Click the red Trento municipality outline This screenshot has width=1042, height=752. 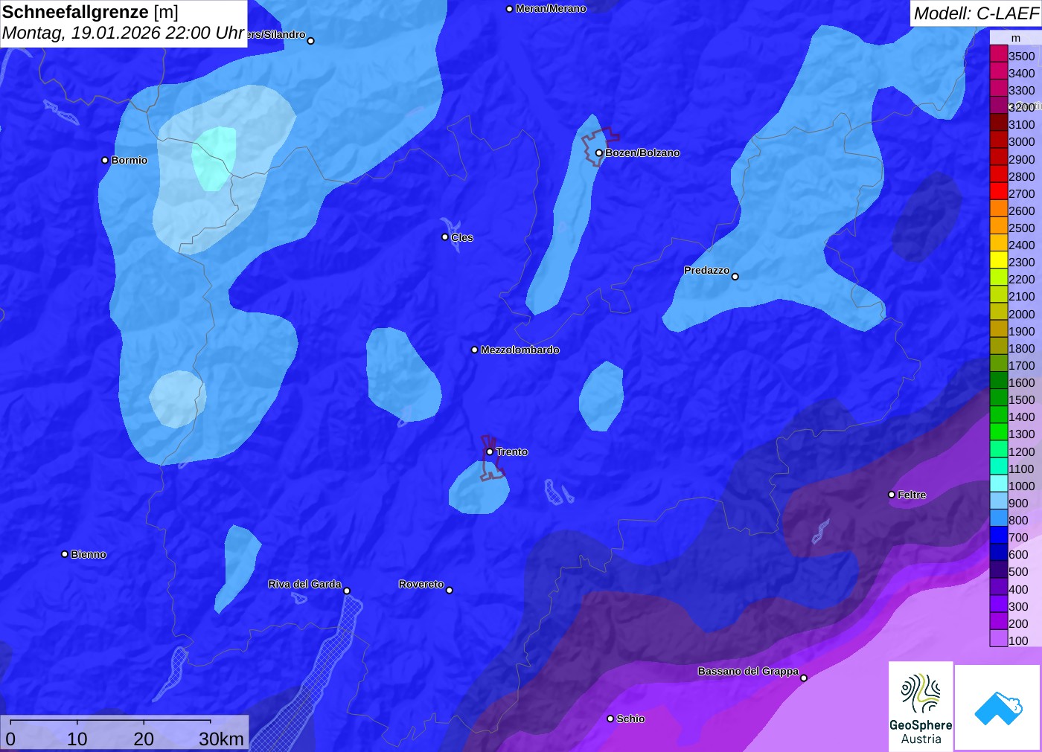[x=491, y=457]
